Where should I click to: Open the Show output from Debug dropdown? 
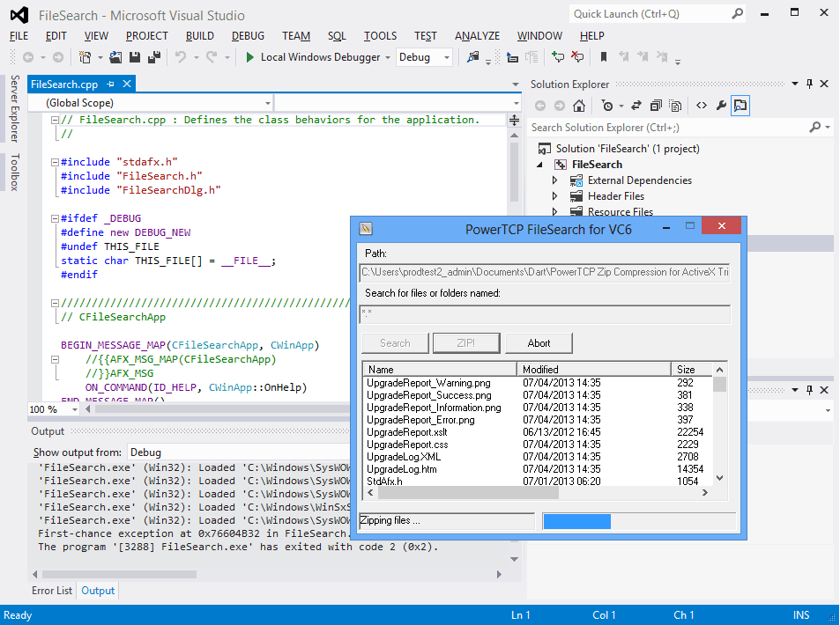pos(239,452)
